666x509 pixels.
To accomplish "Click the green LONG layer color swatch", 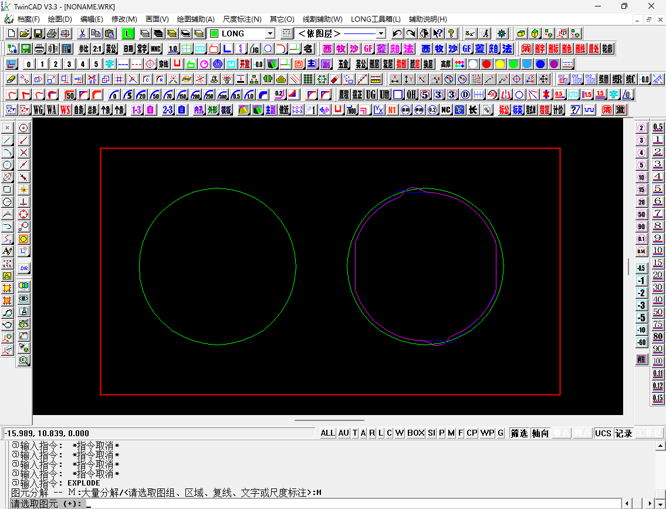I will pos(215,33).
